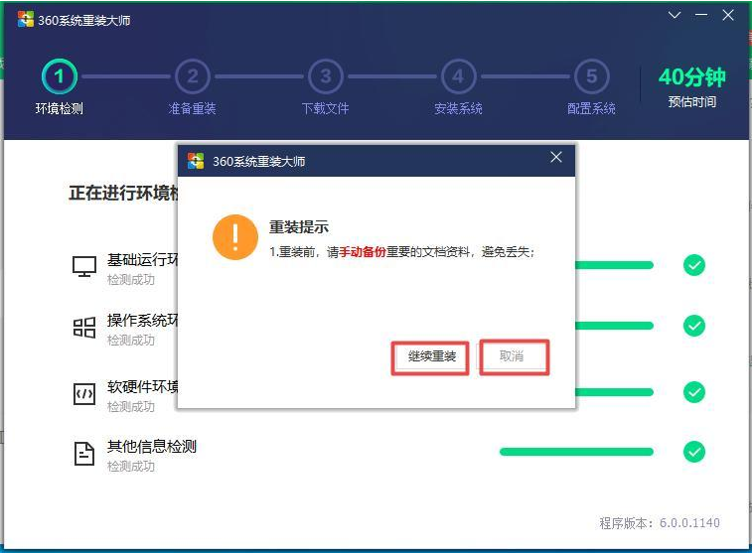The image size is (752, 555).
Task: Close the 重装提示 dialog
Action: pos(556,157)
